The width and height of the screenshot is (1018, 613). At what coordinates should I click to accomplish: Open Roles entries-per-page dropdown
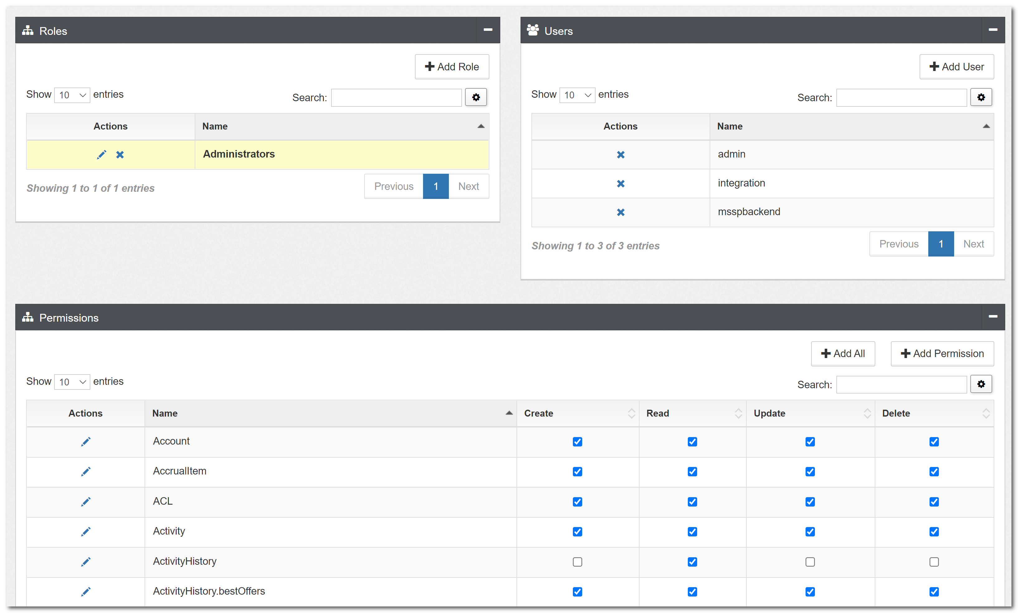pyautogui.click(x=72, y=95)
